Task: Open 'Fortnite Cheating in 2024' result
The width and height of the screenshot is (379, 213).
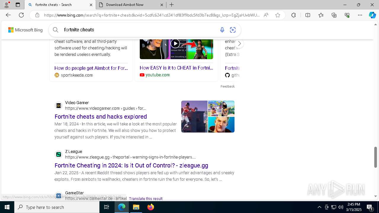Action: (x=131, y=165)
